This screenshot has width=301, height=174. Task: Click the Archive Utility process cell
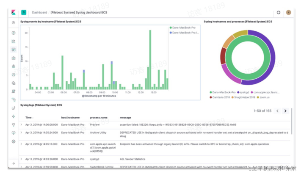[98, 133]
